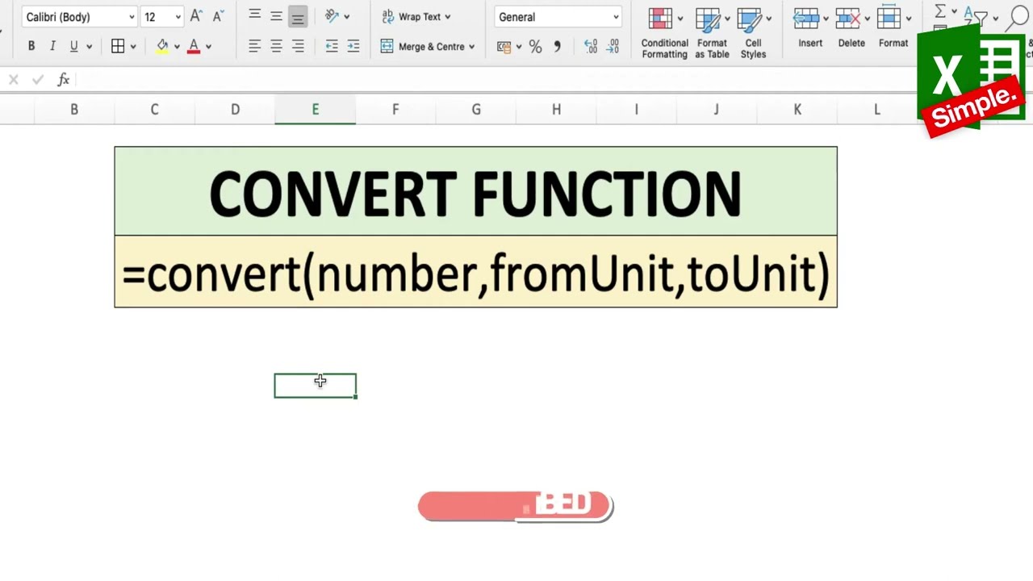Click Wrap Text button
The width and height of the screenshot is (1033, 581).
point(416,17)
